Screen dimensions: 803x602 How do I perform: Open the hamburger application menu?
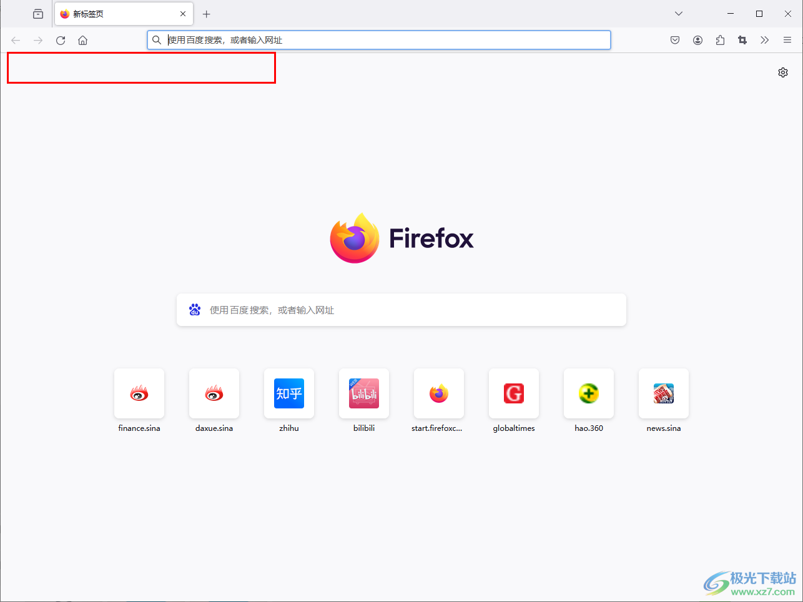coord(787,40)
